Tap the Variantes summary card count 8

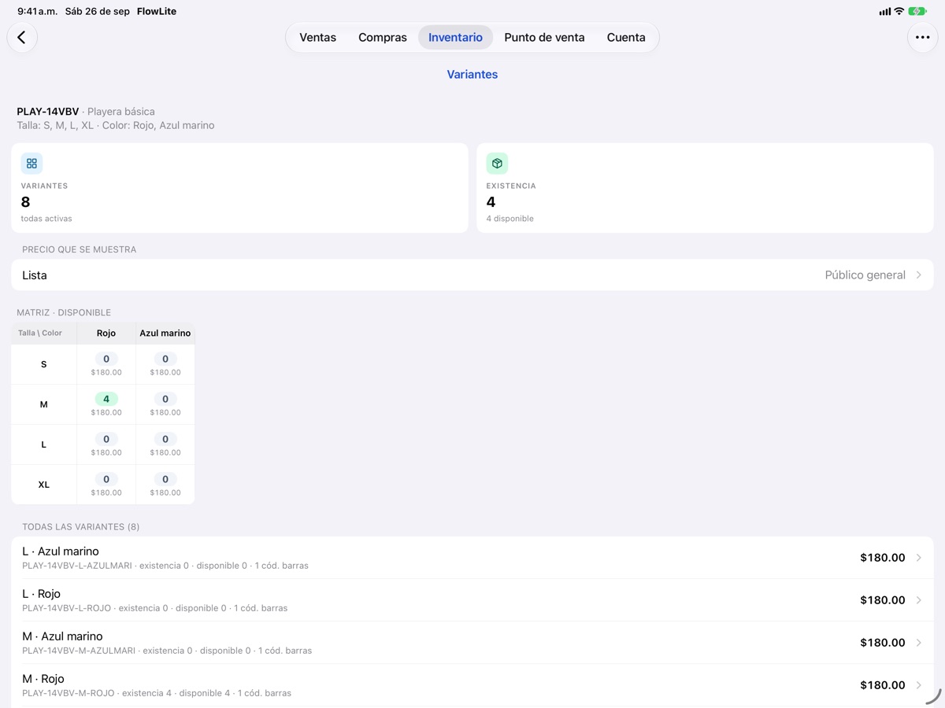(26, 202)
